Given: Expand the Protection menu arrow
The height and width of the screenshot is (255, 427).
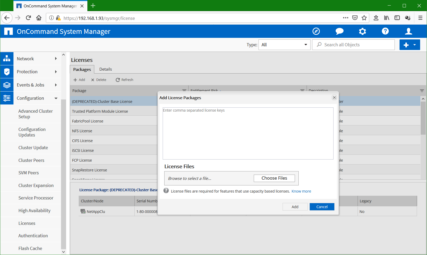Looking at the screenshot, I should point(56,72).
